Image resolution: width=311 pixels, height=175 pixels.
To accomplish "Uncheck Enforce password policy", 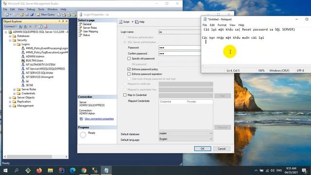I will tap(129, 69).
